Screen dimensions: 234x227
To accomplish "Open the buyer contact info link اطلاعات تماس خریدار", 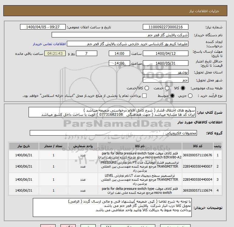I will tap(49, 44).
